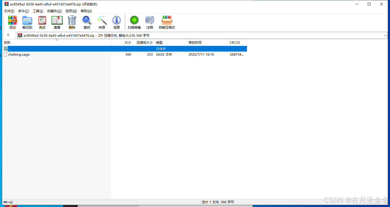Launch the 向导 (Wizard) icon

(x=102, y=22)
